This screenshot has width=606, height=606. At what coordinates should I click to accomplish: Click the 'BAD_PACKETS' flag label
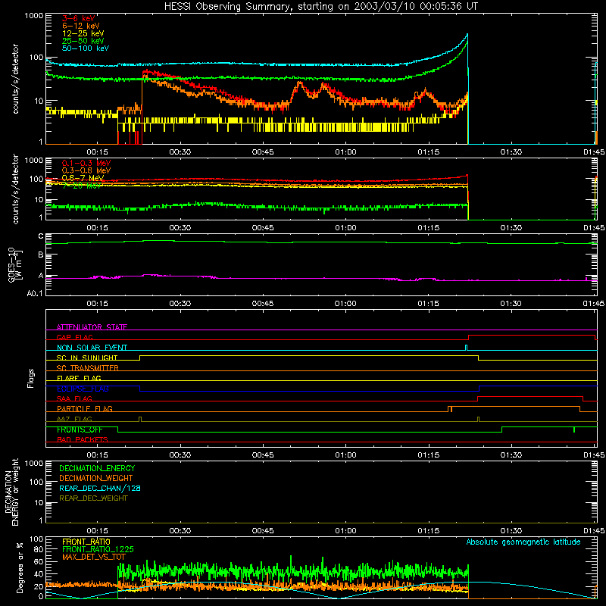click(x=83, y=439)
